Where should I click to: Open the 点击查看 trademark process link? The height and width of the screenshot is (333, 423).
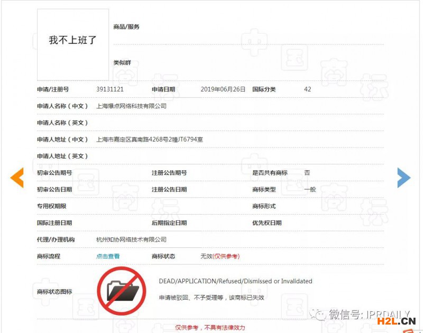[x=108, y=256]
